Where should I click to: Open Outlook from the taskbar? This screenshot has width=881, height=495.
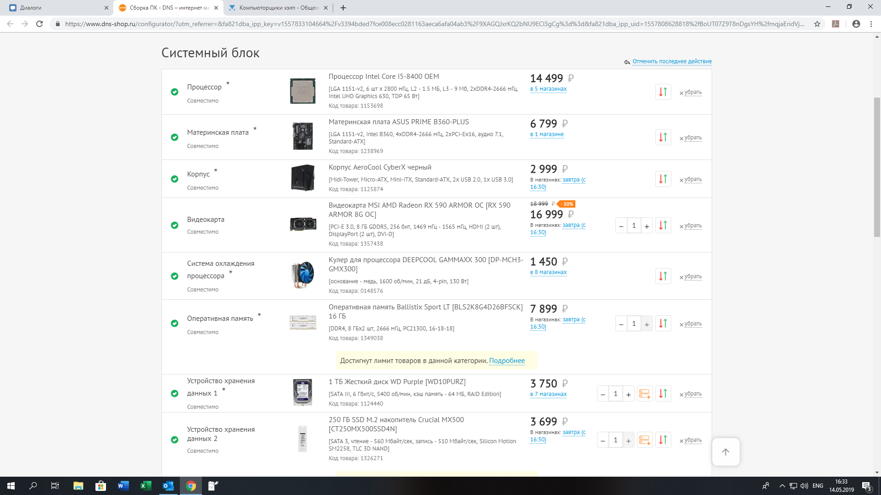click(168, 486)
